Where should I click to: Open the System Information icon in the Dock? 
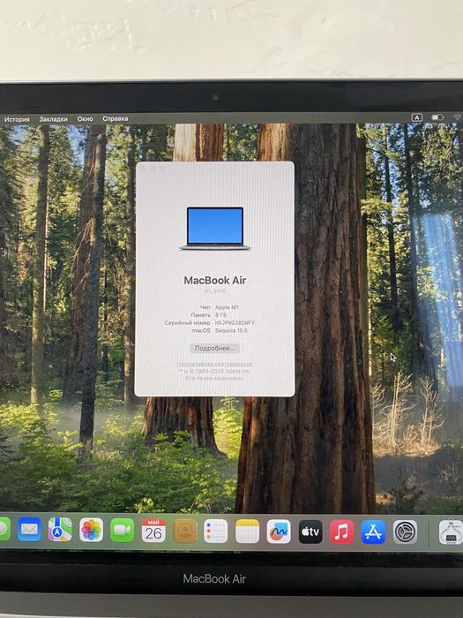[451, 532]
